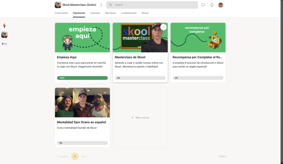Viewport: 283px width, 164px height.
Task: Open the user profile avatar menu
Action: pyautogui.click(x=221, y=5)
